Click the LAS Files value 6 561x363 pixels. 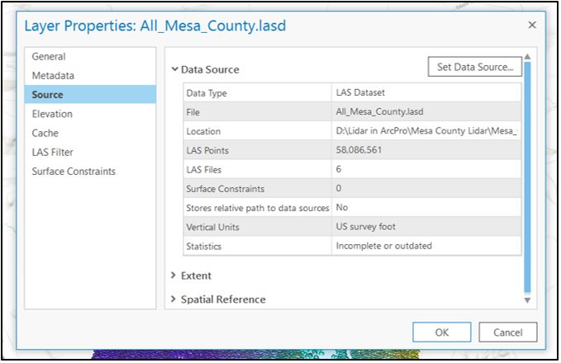coord(426,169)
